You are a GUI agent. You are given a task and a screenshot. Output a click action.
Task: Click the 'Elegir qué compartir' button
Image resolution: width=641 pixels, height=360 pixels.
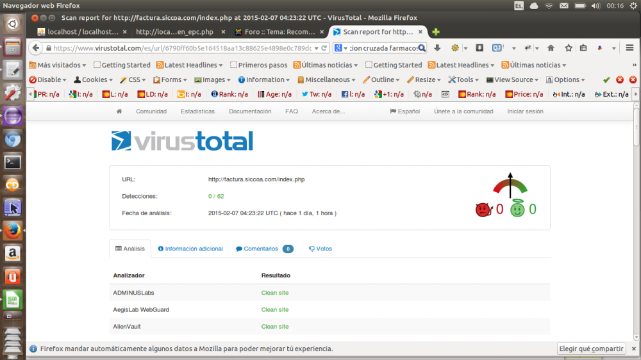591,348
